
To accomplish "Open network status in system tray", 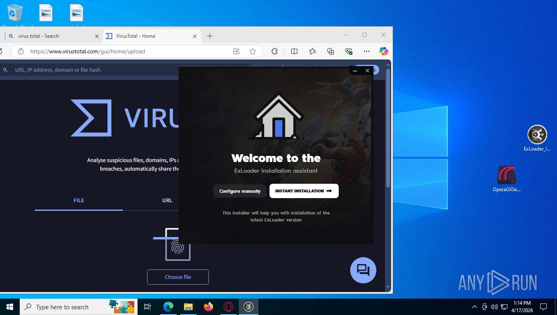I will pos(504,307).
